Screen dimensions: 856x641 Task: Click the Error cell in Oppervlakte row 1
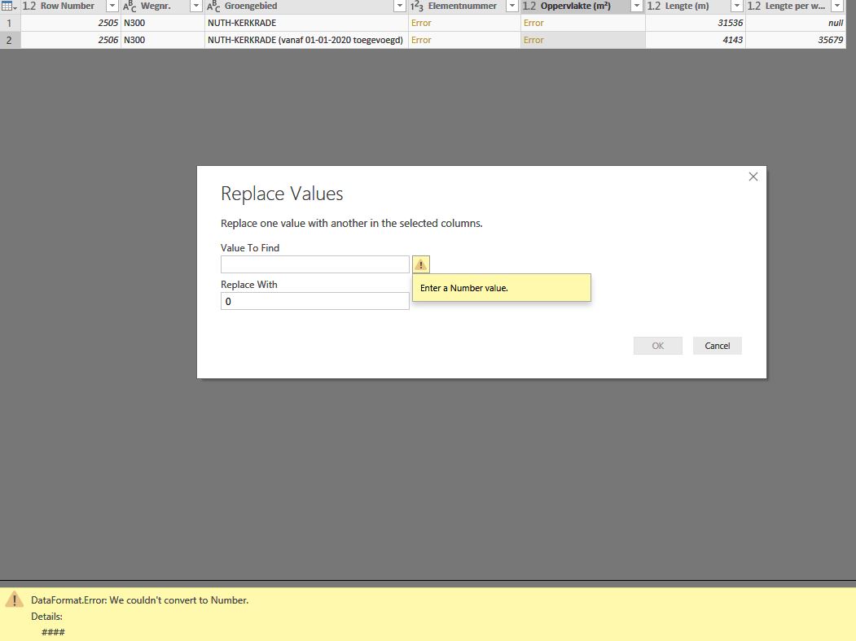582,23
